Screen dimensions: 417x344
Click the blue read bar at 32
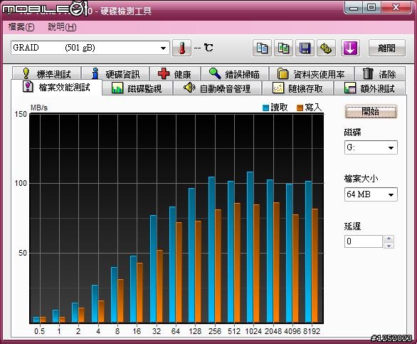(x=153, y=269)
